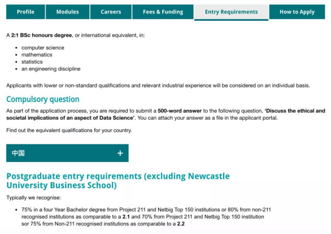Switch to the Modules tab
Viewport: 331px width, 234px height.
click(68, 12)
